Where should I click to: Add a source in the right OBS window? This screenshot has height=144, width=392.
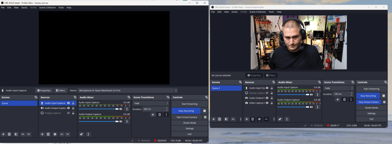click(247, 119)
